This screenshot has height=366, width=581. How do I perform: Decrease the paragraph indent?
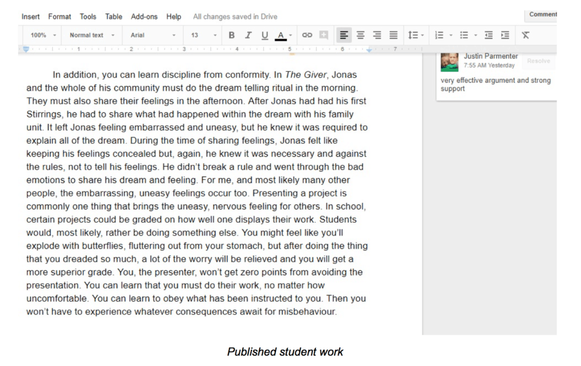tap(489, 35)
